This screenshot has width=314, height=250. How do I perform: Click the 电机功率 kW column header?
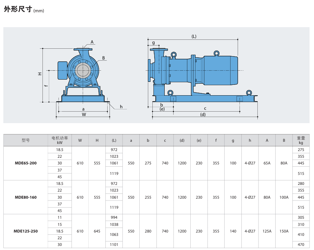pyautogui.click(x=60, y=140)
